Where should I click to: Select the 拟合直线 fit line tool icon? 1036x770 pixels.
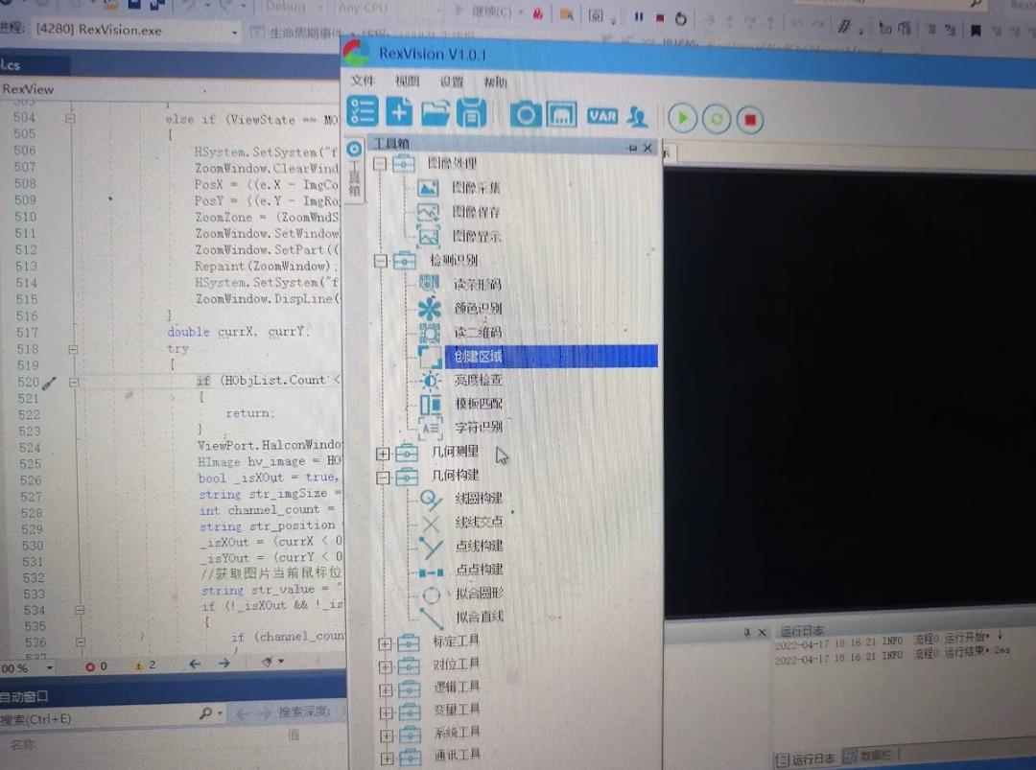[431, 618]
